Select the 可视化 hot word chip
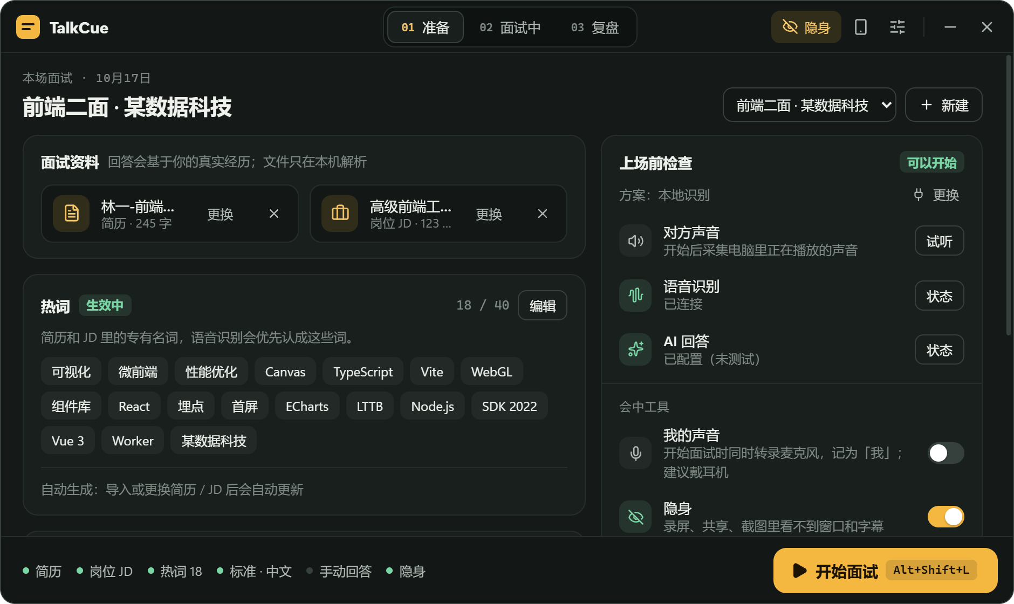 [71, 372]
